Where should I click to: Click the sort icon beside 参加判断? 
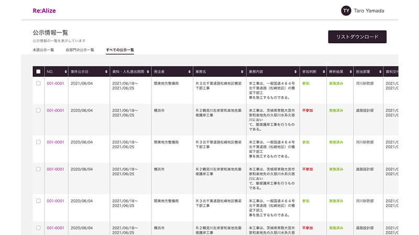point(324,72)
